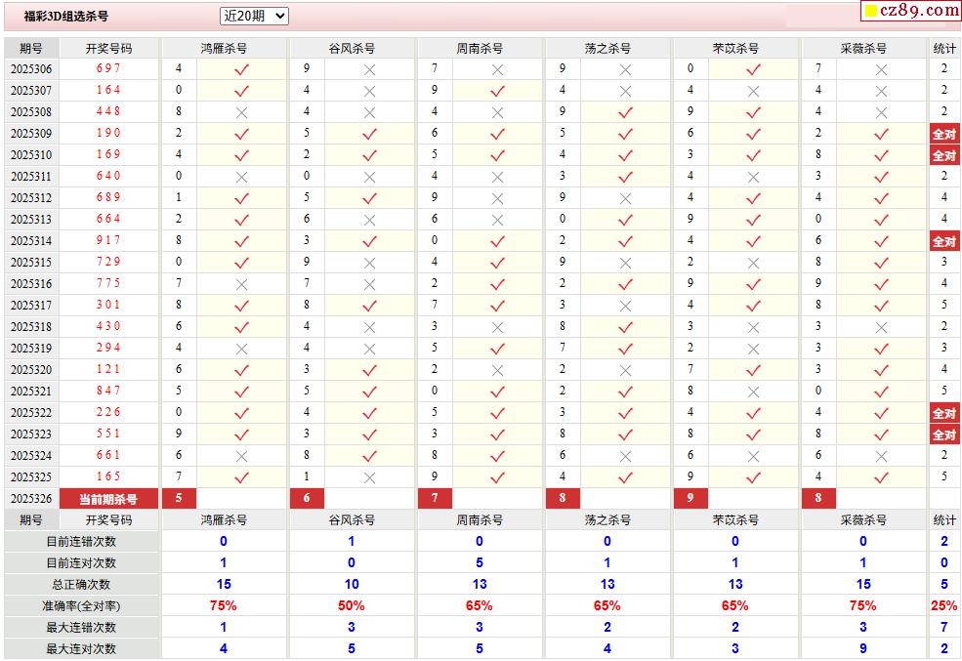Click the 福彩3D组选杀号 page title
The height and width of the screenshot is (661, 962).
(66, 17)
